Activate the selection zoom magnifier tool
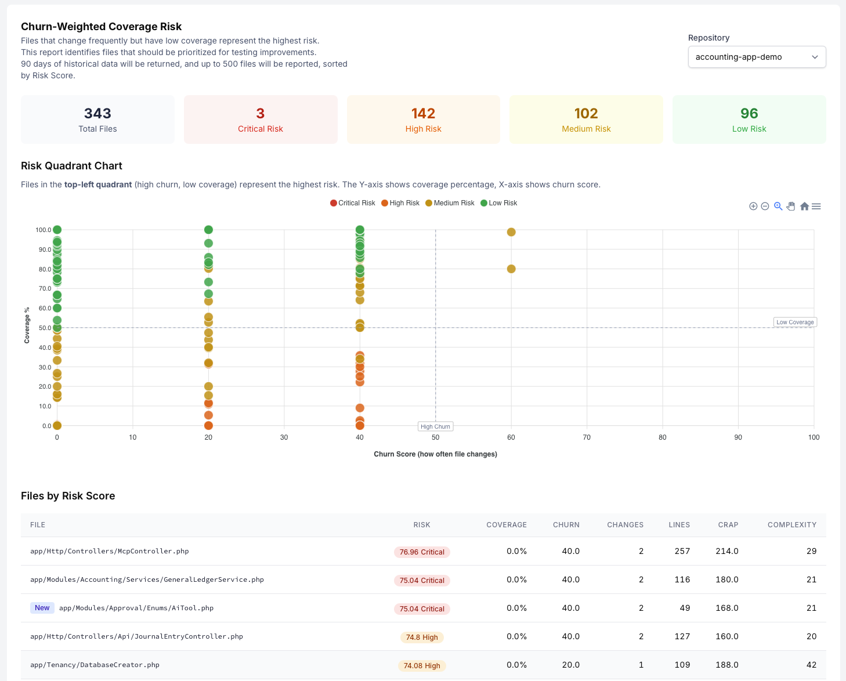This screenshot has height=681, width=846. click(x=778, y=207)
